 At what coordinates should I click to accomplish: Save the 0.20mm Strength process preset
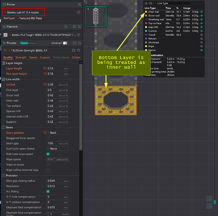point(74,51)
